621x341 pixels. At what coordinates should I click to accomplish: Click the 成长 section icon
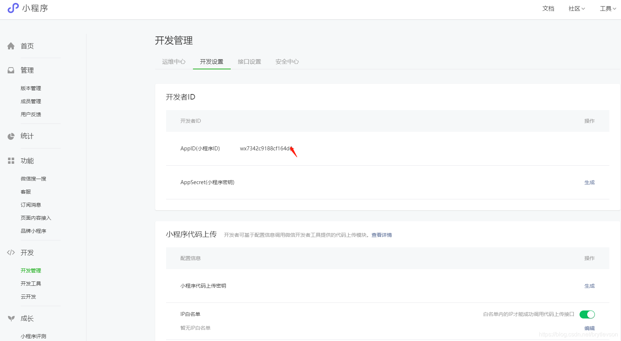[11, 318]
